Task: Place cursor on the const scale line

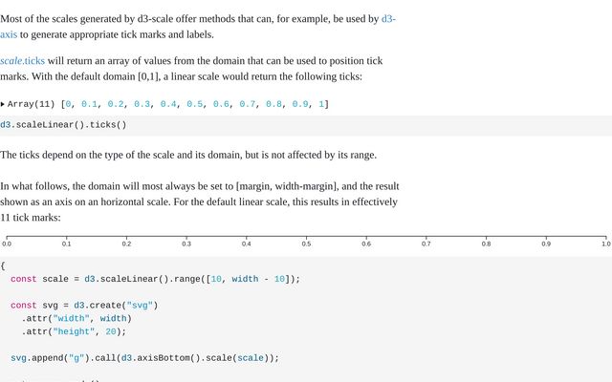Action: (155, 279)
